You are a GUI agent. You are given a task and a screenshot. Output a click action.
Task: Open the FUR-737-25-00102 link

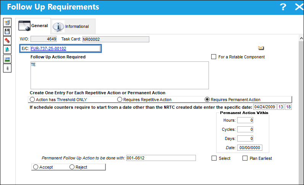[x=49, y=48]
